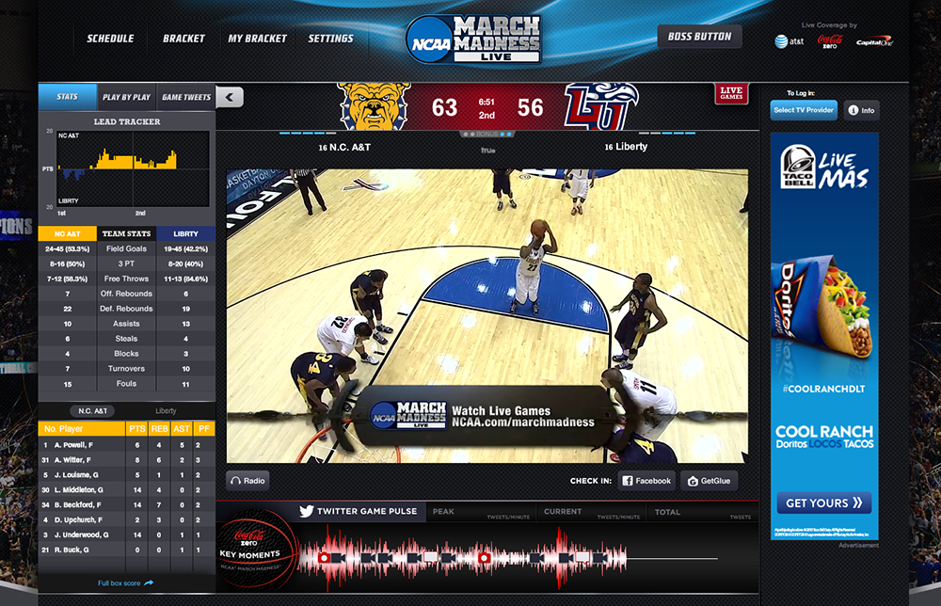Open the Bracket page

pyautogui.click(x=183, y=39)
